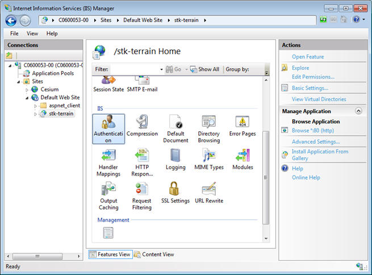Expand the aspnet_client folder node
This screenshot has width=372, height=275.
(35, 106)
